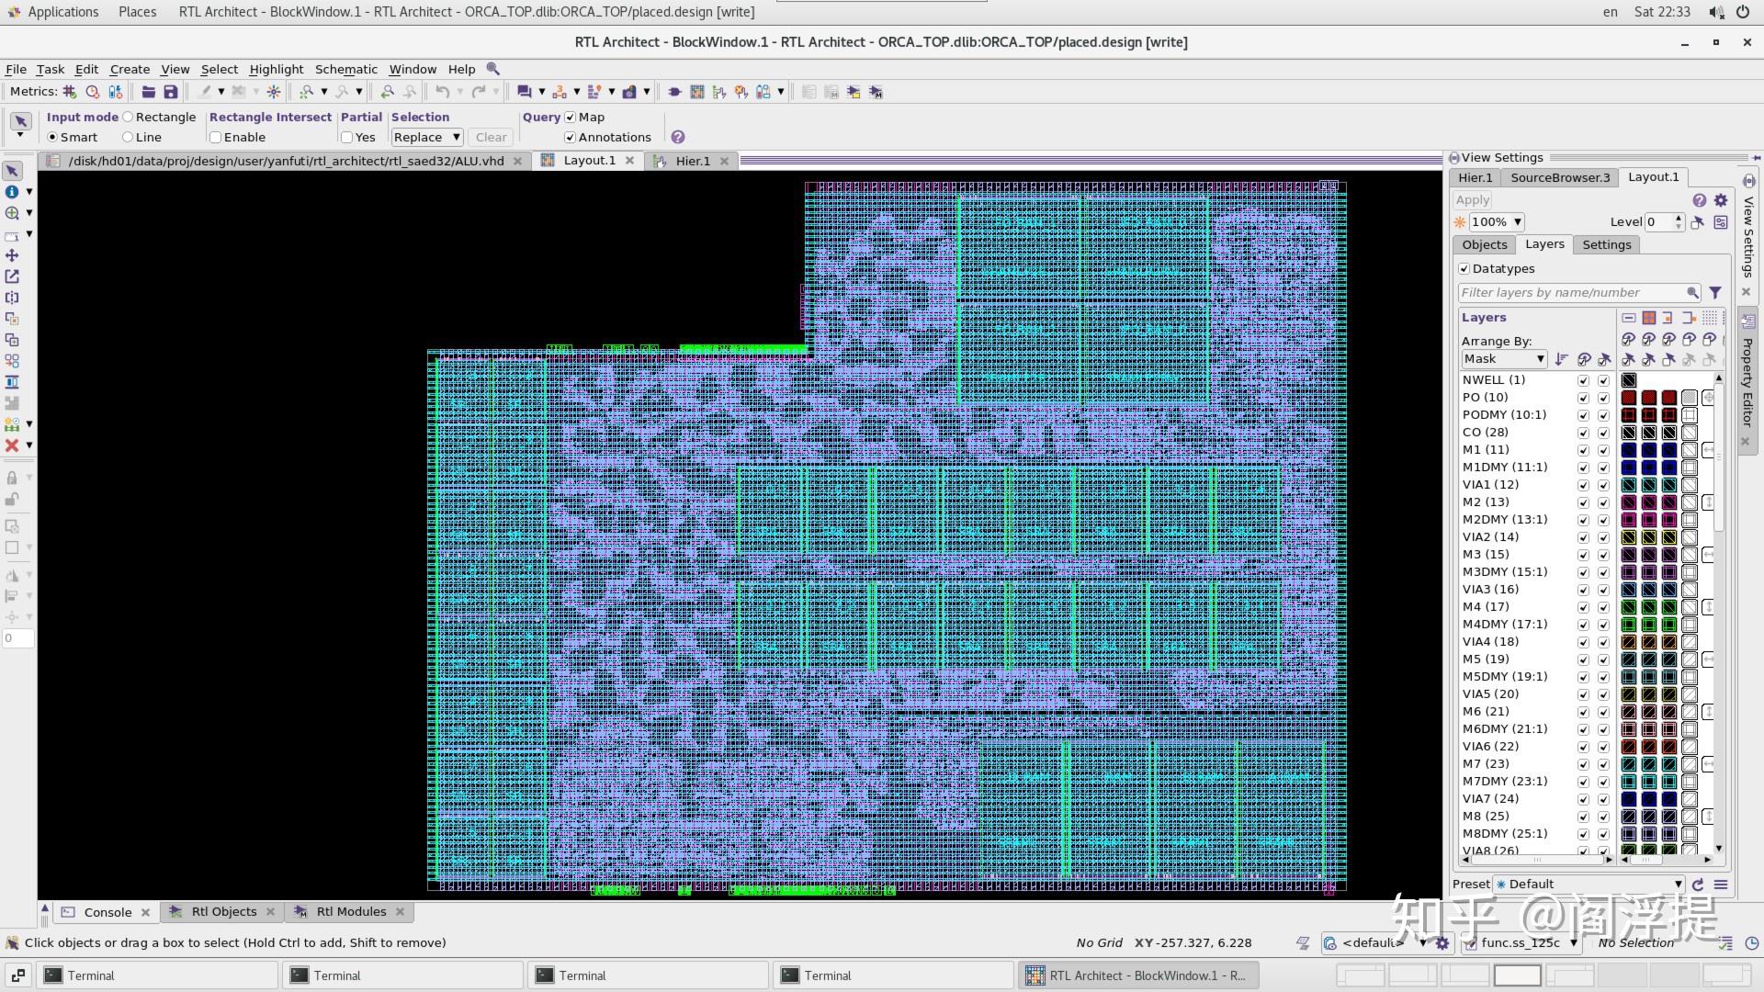Click the filter funnel icon in Layers panel

[1715, 293]
